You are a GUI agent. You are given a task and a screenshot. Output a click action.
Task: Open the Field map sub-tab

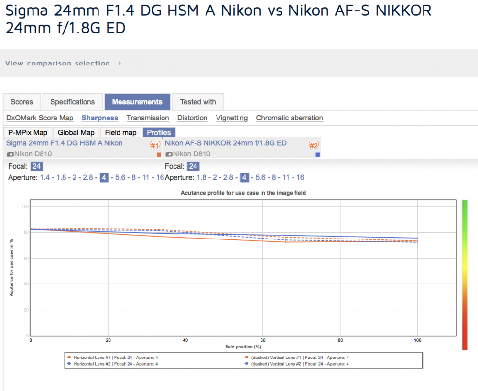click(121, 132)
